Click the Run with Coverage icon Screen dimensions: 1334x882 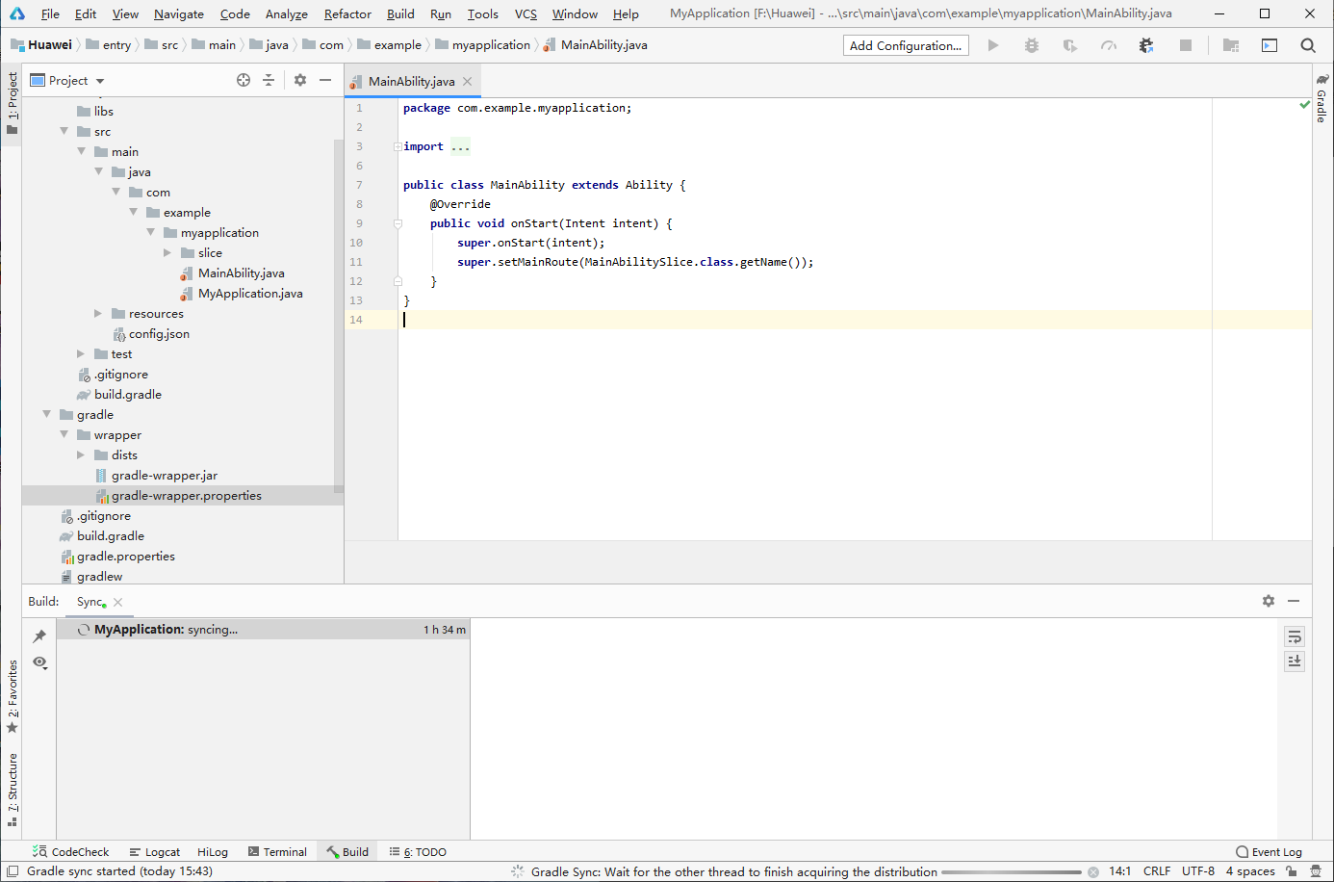point(1069,45)
